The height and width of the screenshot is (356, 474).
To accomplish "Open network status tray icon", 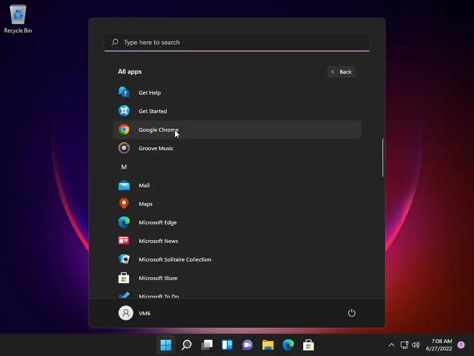I will [404, 345].
